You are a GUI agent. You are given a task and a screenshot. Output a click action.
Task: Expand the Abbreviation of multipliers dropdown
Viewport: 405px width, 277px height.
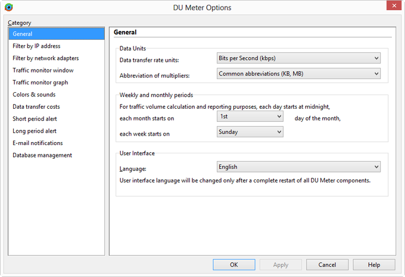coord(298,74)
